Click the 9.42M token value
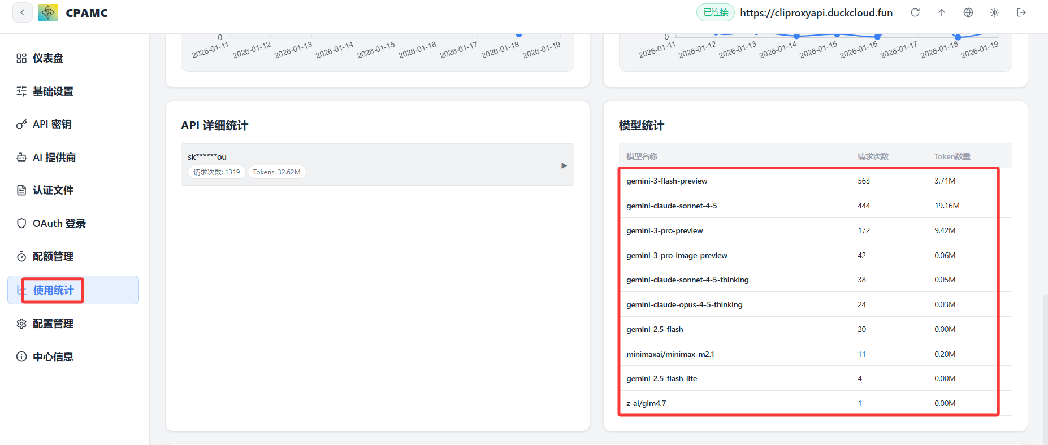The height and width of the screenshot is (445, 1048). point(945,230)
